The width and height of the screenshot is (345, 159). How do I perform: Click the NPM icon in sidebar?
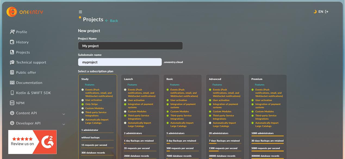pyautogui.click(x=12, y=103)
